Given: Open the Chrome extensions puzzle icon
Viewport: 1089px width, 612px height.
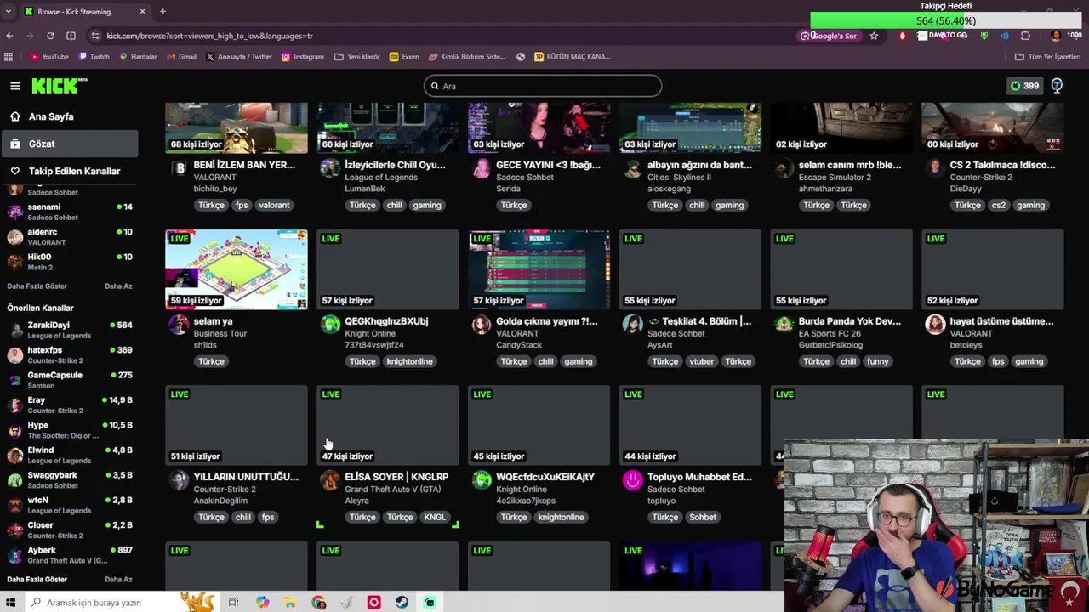Looking at the screenshot, I should click(x=1025, y=36).
